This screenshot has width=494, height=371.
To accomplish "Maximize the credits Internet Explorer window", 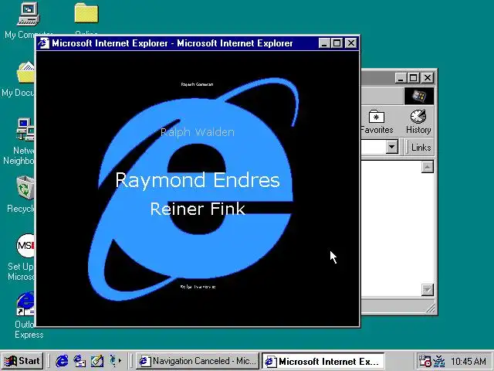I will tap(337, 43).
